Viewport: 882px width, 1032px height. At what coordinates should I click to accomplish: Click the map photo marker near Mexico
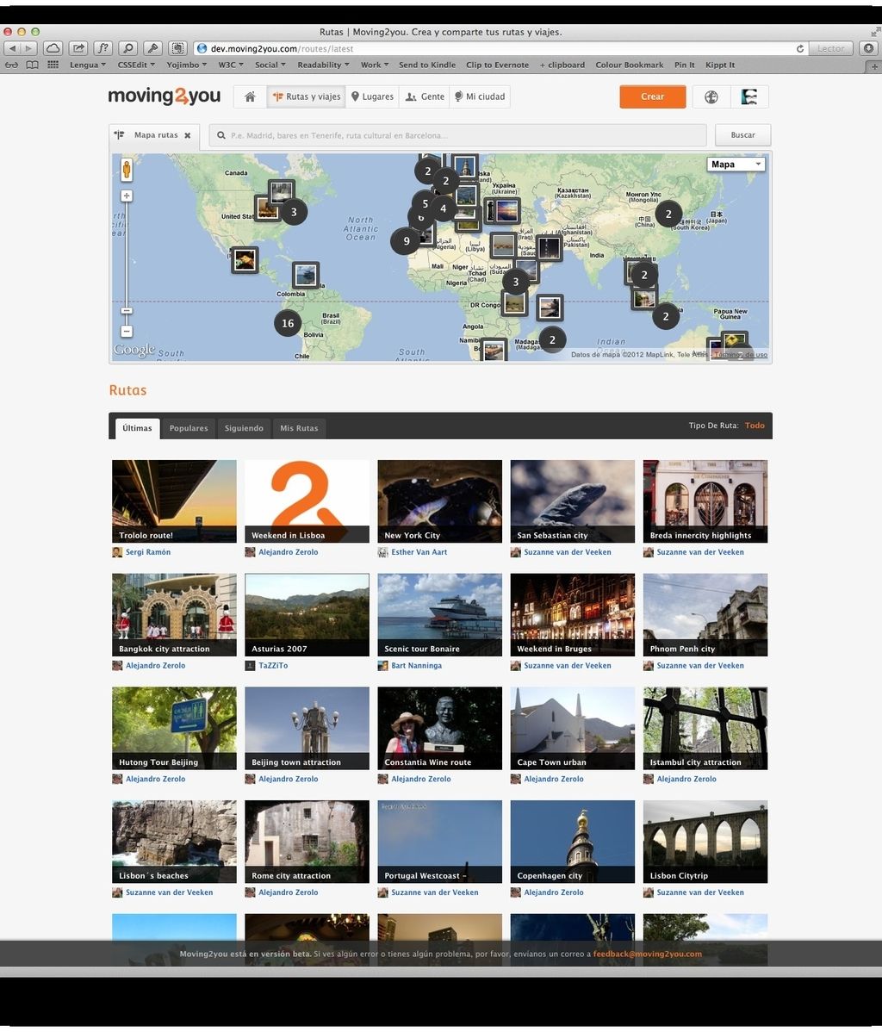click(x=245, y=260)
